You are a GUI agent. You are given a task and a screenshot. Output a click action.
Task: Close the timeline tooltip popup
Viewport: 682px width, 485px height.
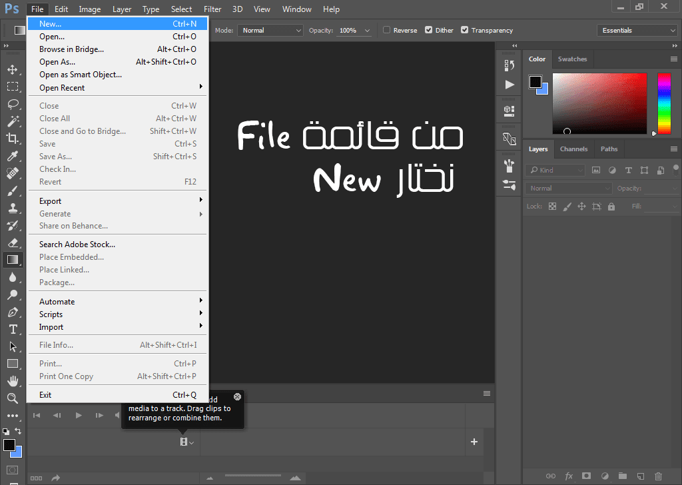237,396
